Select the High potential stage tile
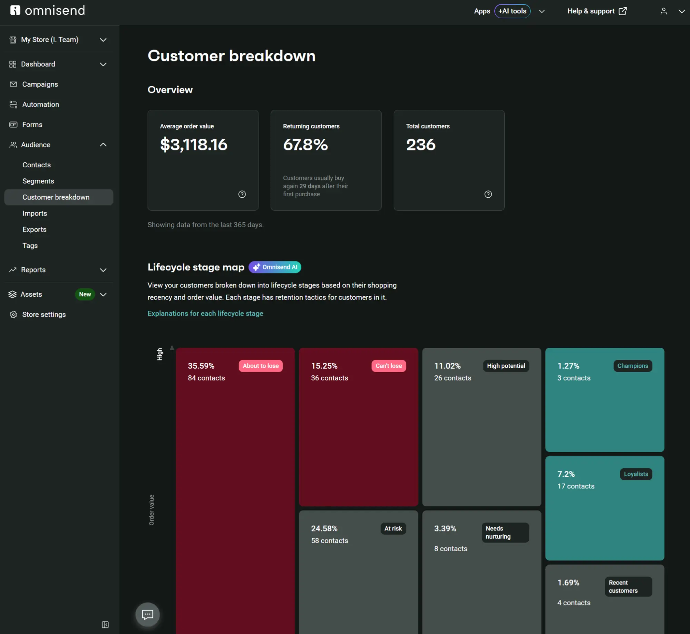690x634 pixels. tap(482, 427)
